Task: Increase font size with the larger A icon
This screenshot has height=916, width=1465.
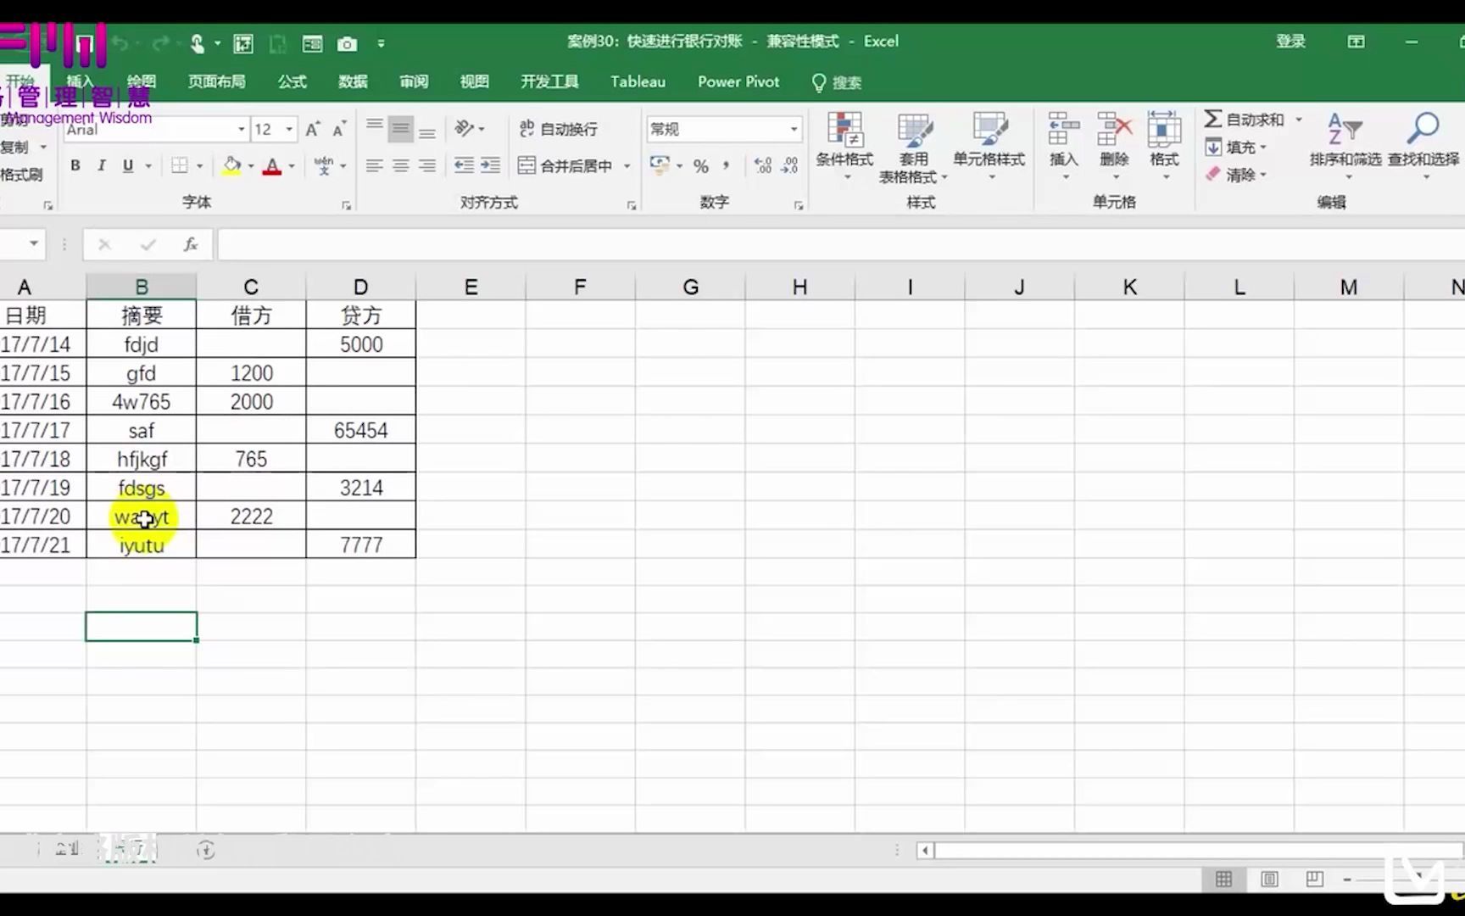Action: [x=313, y=129]
